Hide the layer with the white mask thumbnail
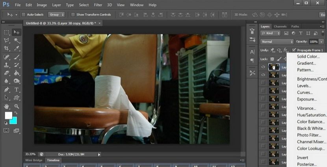Image resolution: width=327 pixels, height=167 pixels. click(263, 67)
